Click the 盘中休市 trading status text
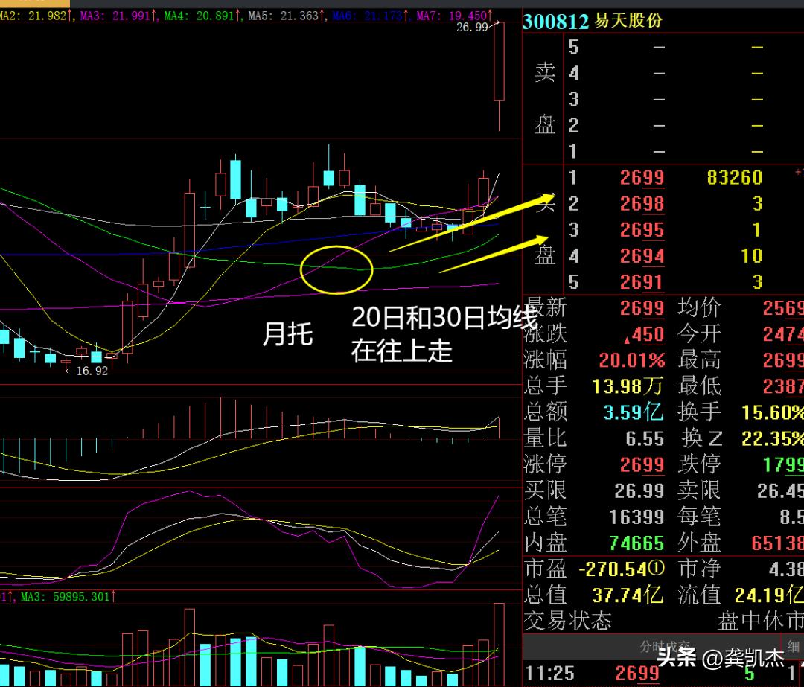This screenshot has width=804, height=687. (x=760, y=622)
